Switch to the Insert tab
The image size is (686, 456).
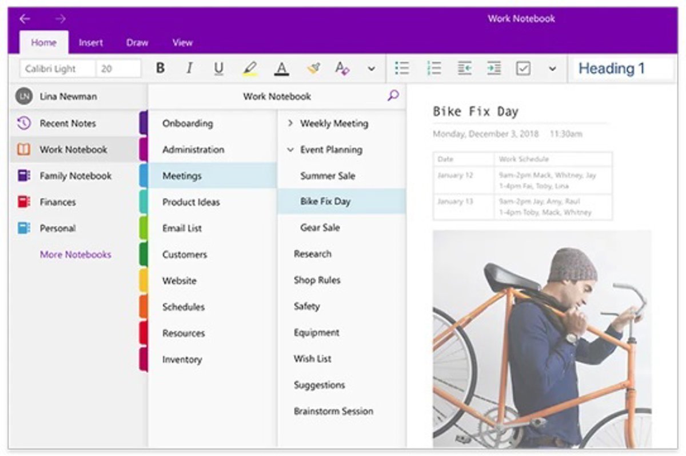91,43
